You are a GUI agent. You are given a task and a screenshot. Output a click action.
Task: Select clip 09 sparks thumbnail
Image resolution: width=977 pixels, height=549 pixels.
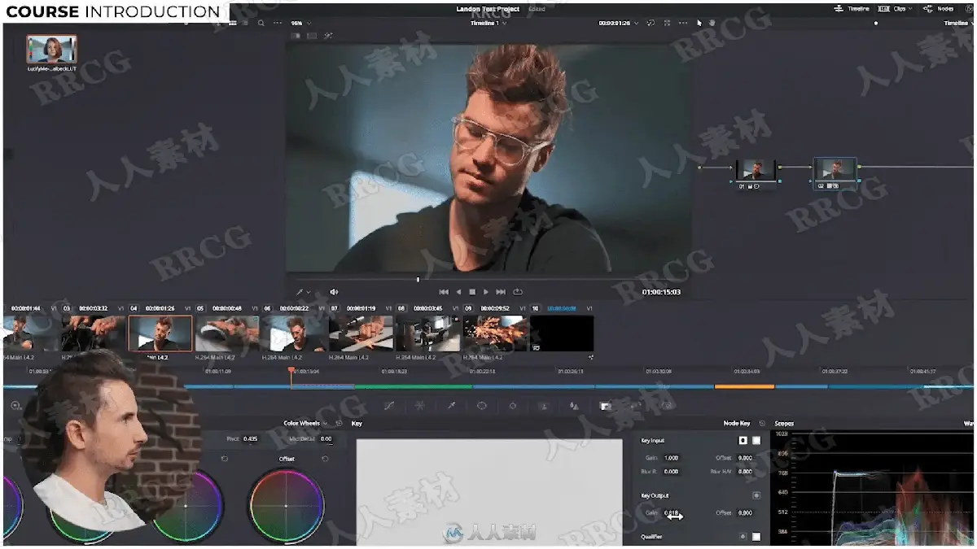[x=495, y=333]
